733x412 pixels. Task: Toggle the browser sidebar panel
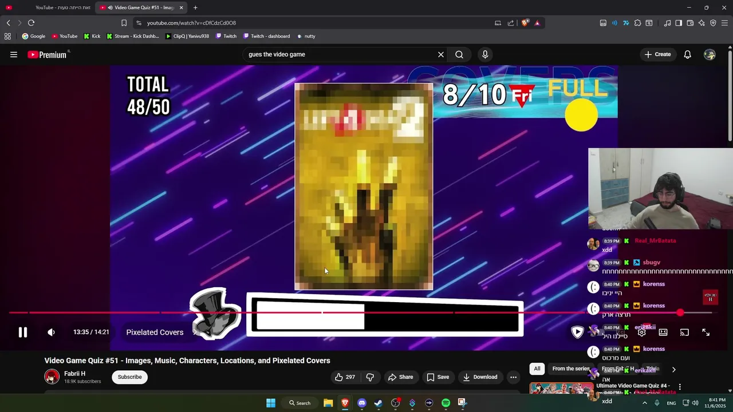coord(679,23)
